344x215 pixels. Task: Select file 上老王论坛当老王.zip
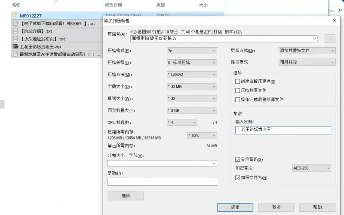click(x=40, y=46)
